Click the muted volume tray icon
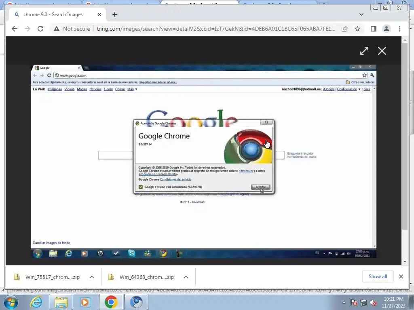This screenshot has width=414, height=310. tap(373, 303)
